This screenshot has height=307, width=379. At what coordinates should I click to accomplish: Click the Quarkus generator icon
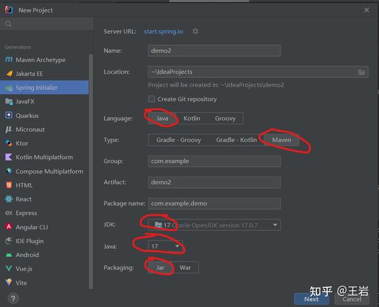[x=9, y=115]
